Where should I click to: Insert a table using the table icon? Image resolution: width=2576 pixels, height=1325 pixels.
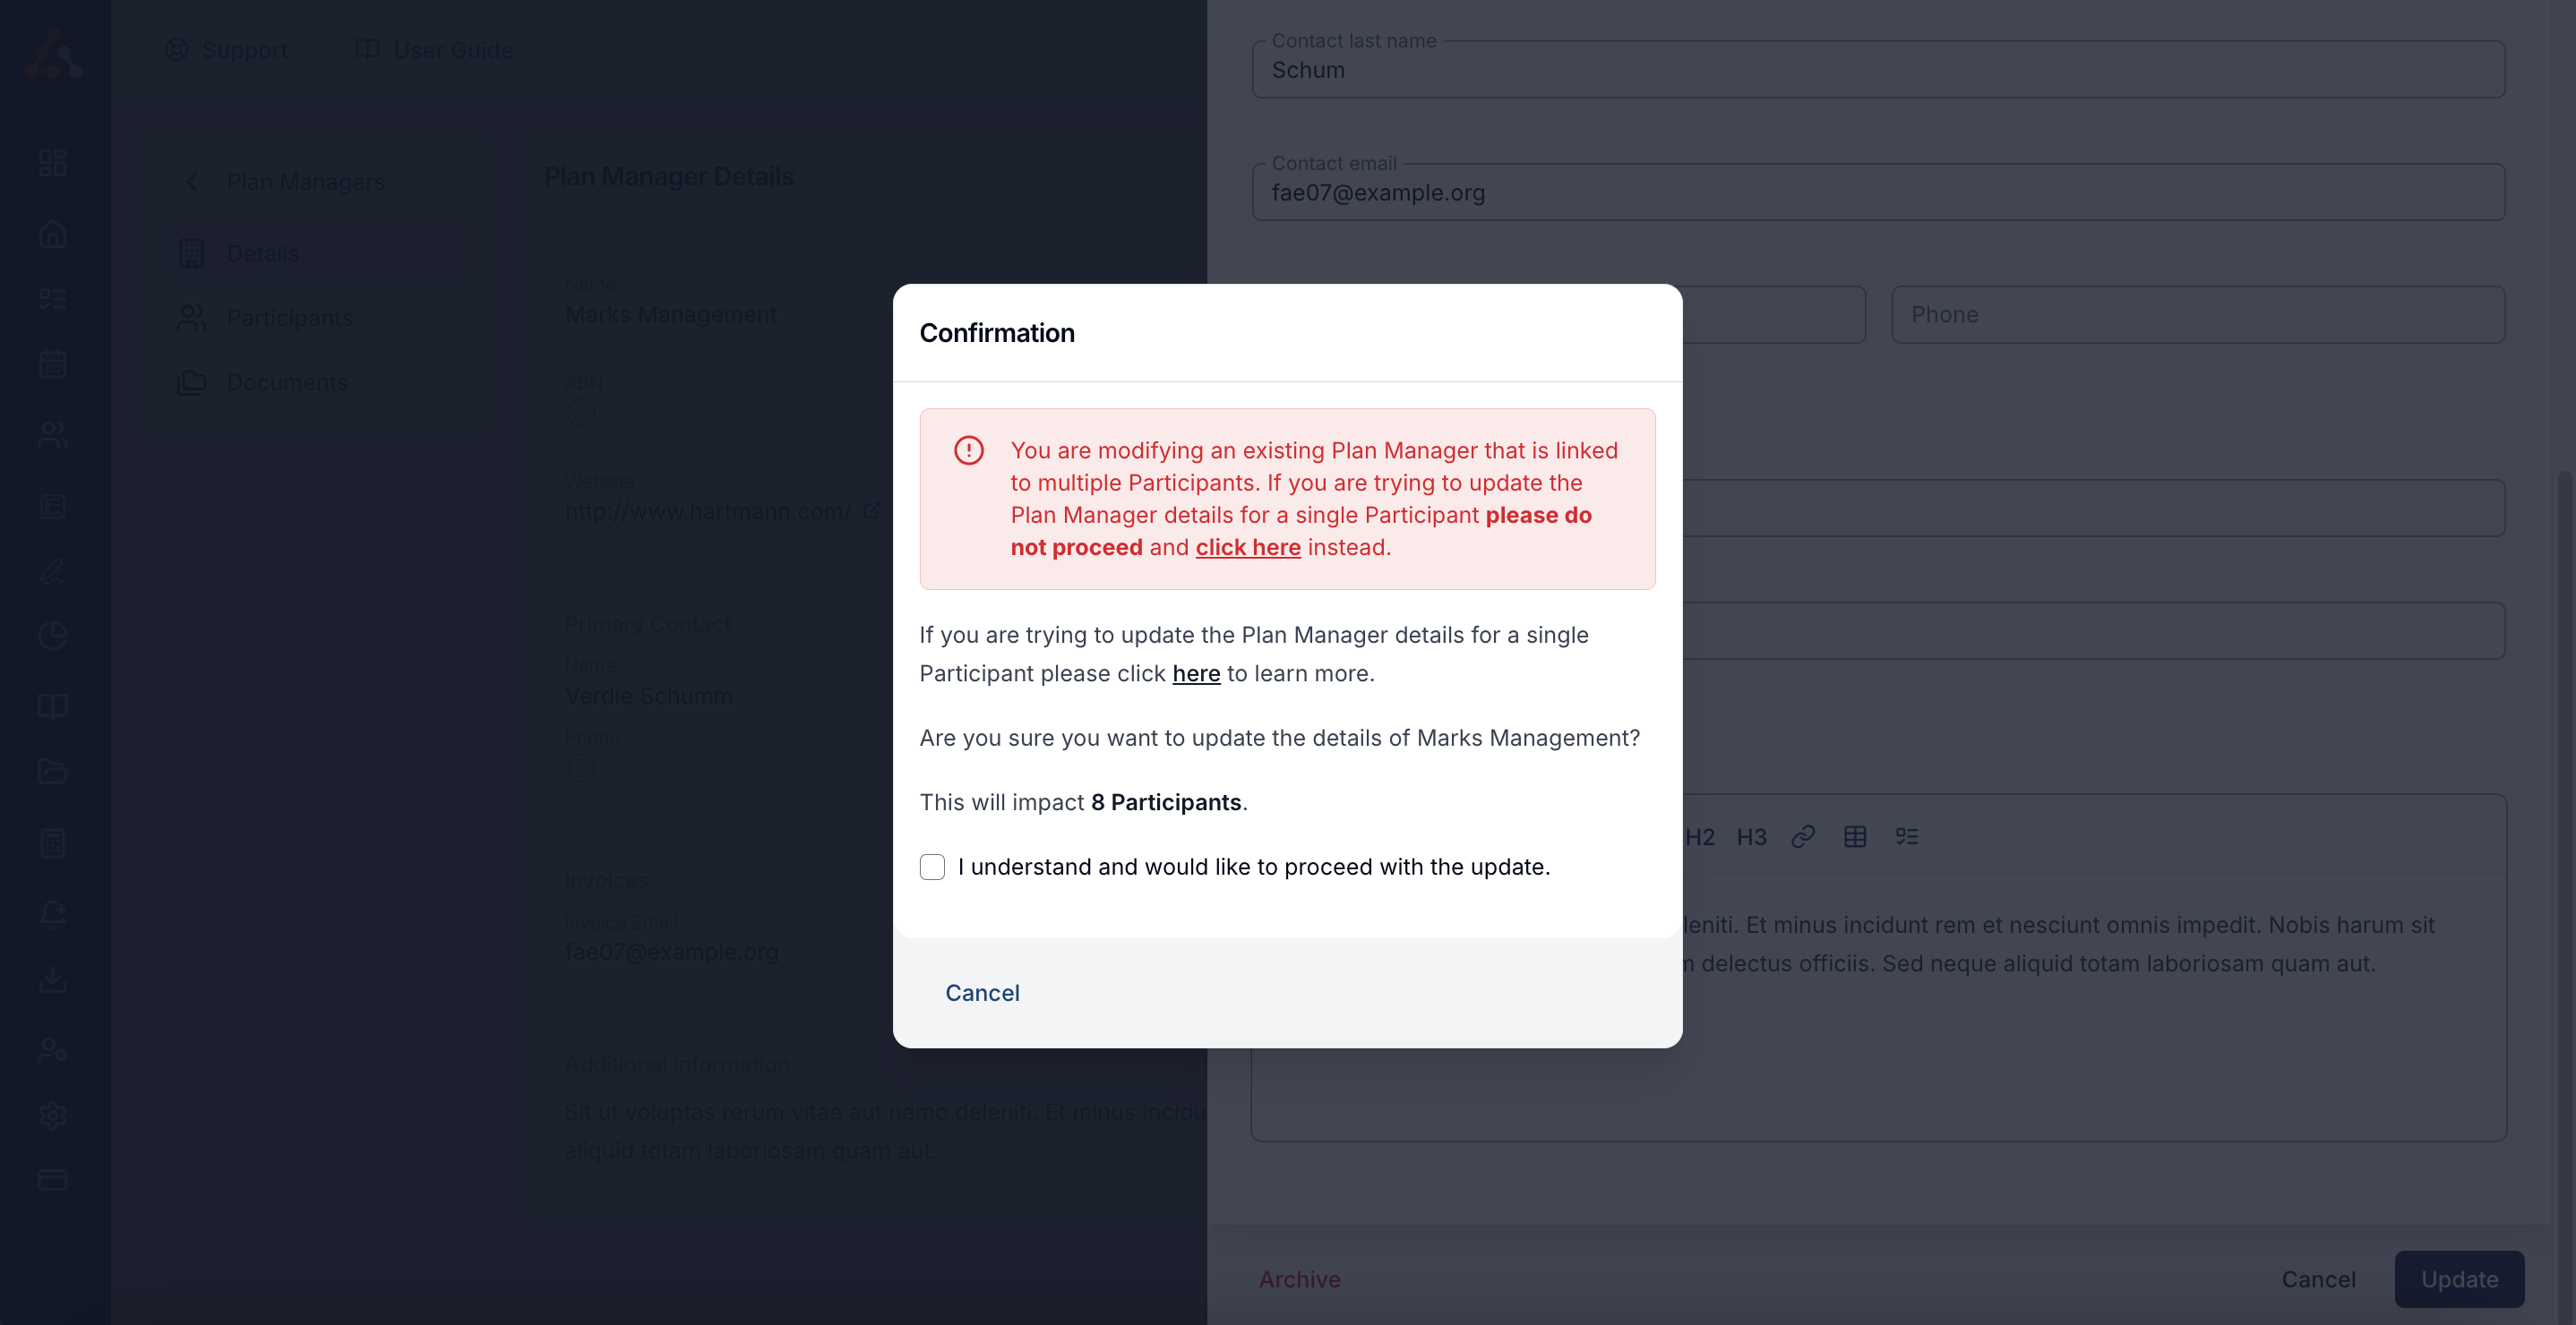coord(1855,836)
